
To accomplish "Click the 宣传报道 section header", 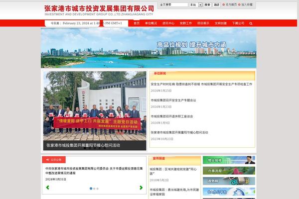I will 159,158.
